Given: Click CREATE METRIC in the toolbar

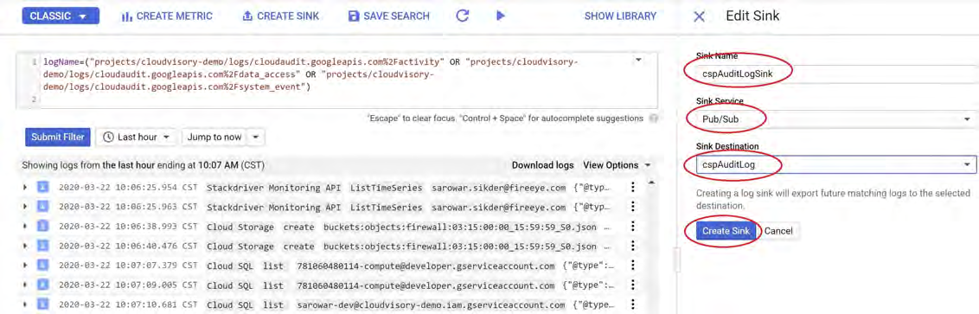Looking at the screenshot, I should pos(166,16).
